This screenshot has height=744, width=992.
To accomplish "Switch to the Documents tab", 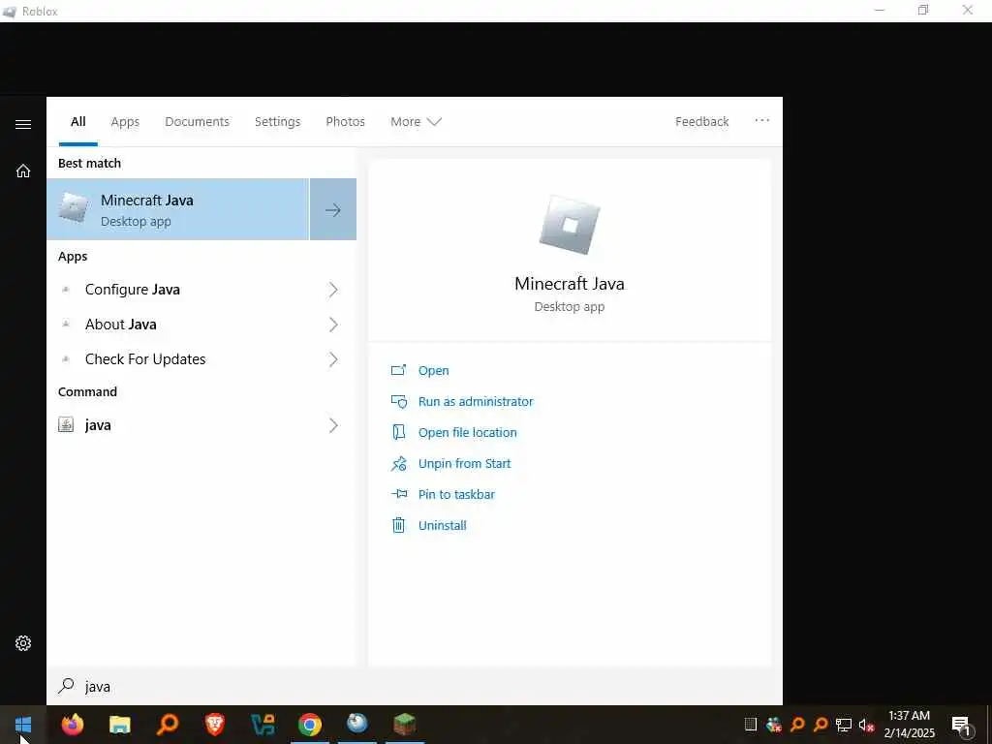I will pyautogui.click(x=198, y=121).
